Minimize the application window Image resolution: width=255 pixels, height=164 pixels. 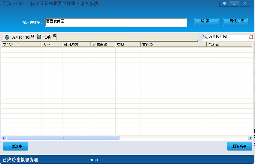(x=234, y=4)
